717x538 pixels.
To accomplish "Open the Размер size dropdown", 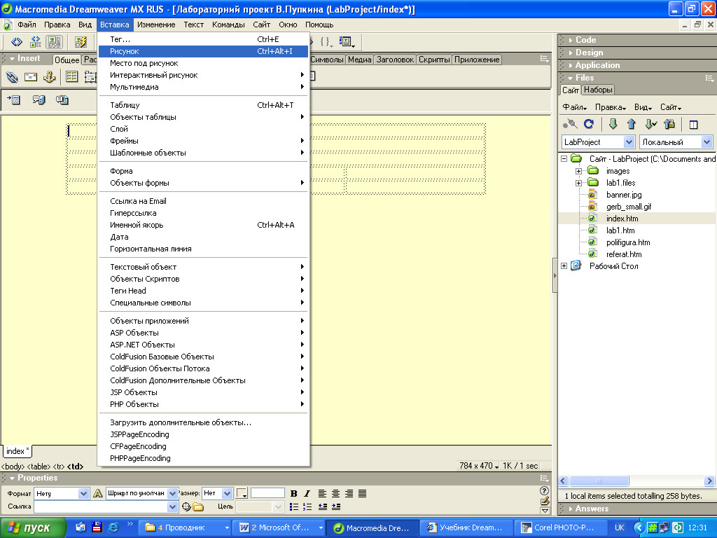I will tap(228, 494).
